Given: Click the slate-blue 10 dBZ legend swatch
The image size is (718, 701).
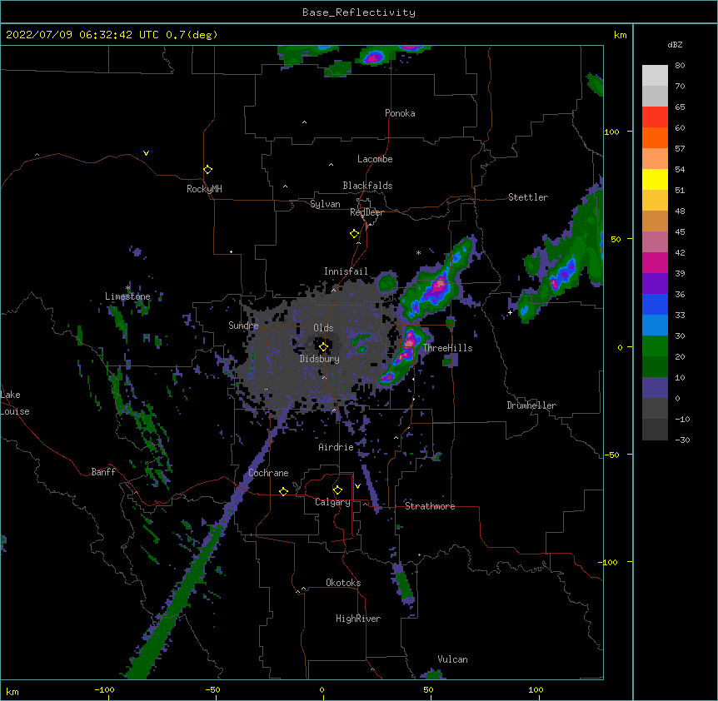Looking at the screenshot, I should click(655, 388).
